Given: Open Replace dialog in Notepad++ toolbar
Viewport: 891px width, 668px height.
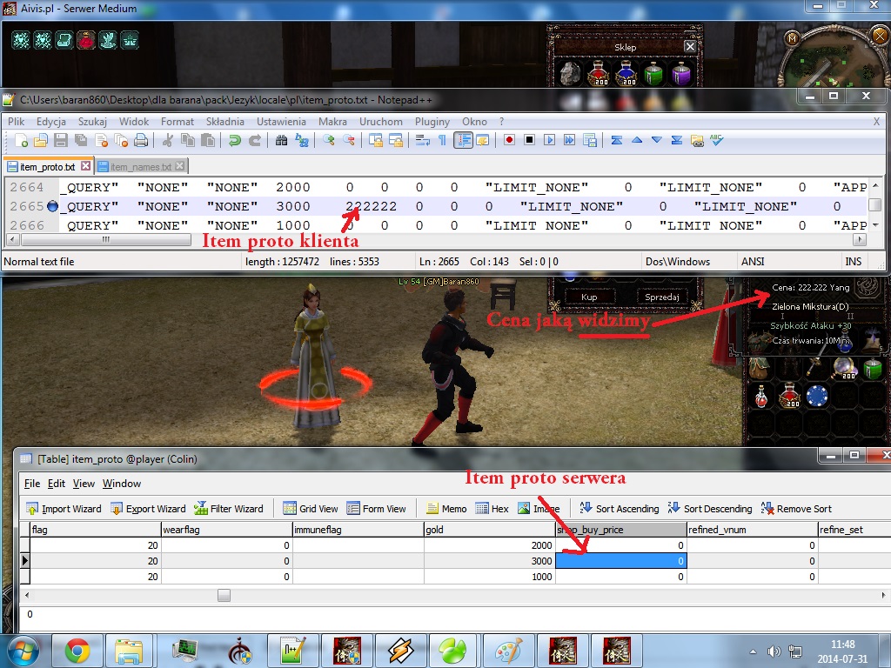Looking at the screenshot, I should click(x=302, y=140).
